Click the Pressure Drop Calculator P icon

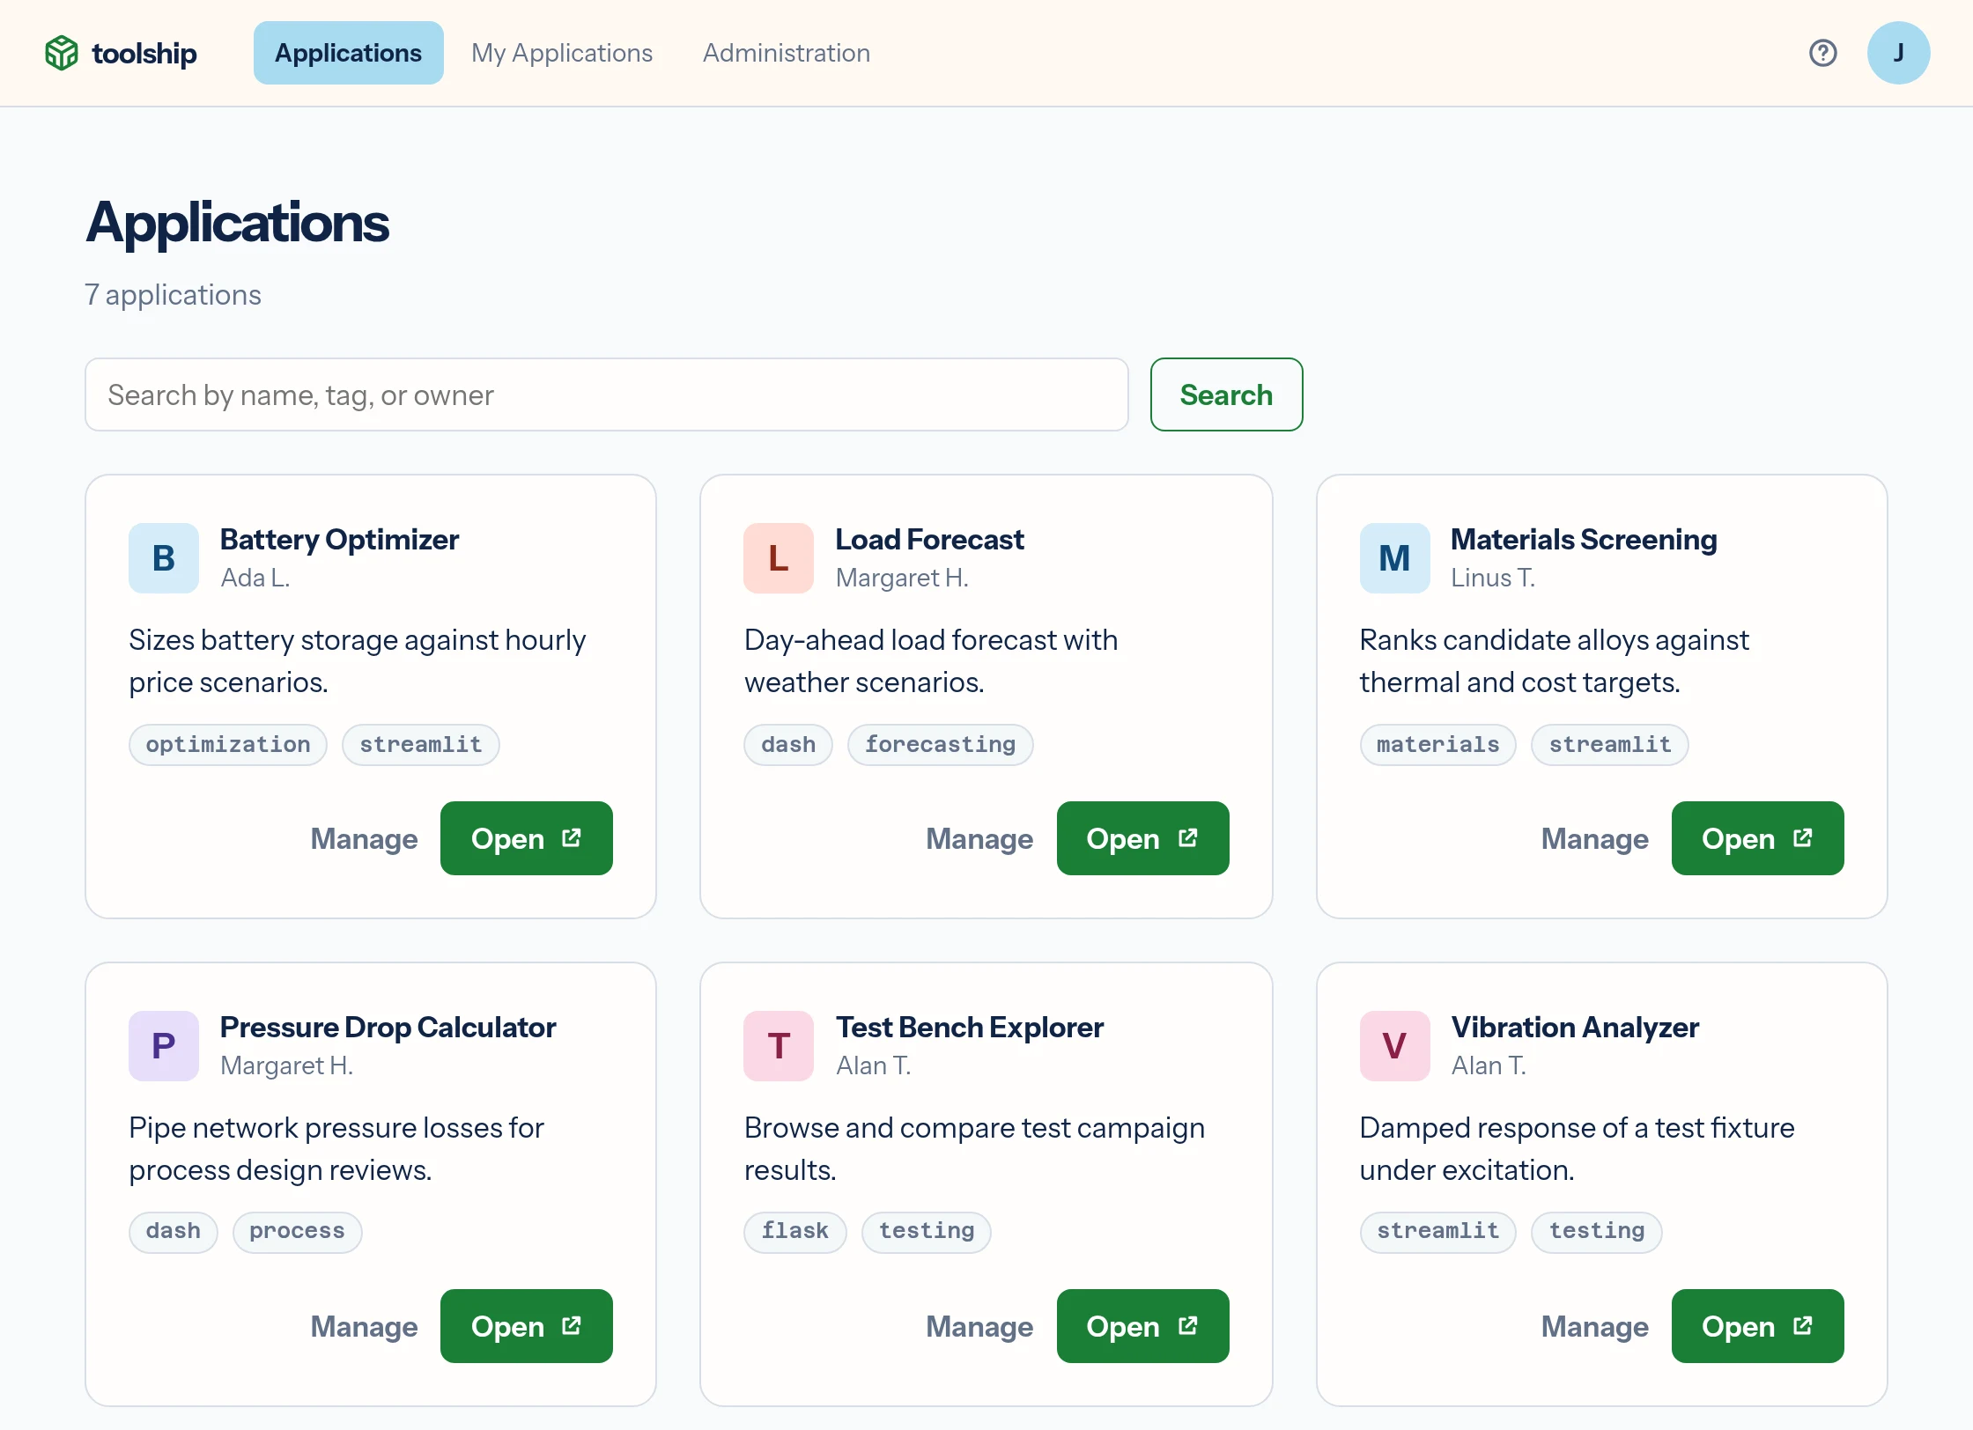click(164, 1046)
